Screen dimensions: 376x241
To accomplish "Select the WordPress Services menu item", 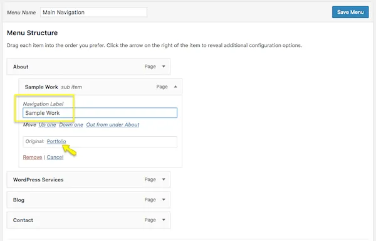I will click(x=88, y=179).
